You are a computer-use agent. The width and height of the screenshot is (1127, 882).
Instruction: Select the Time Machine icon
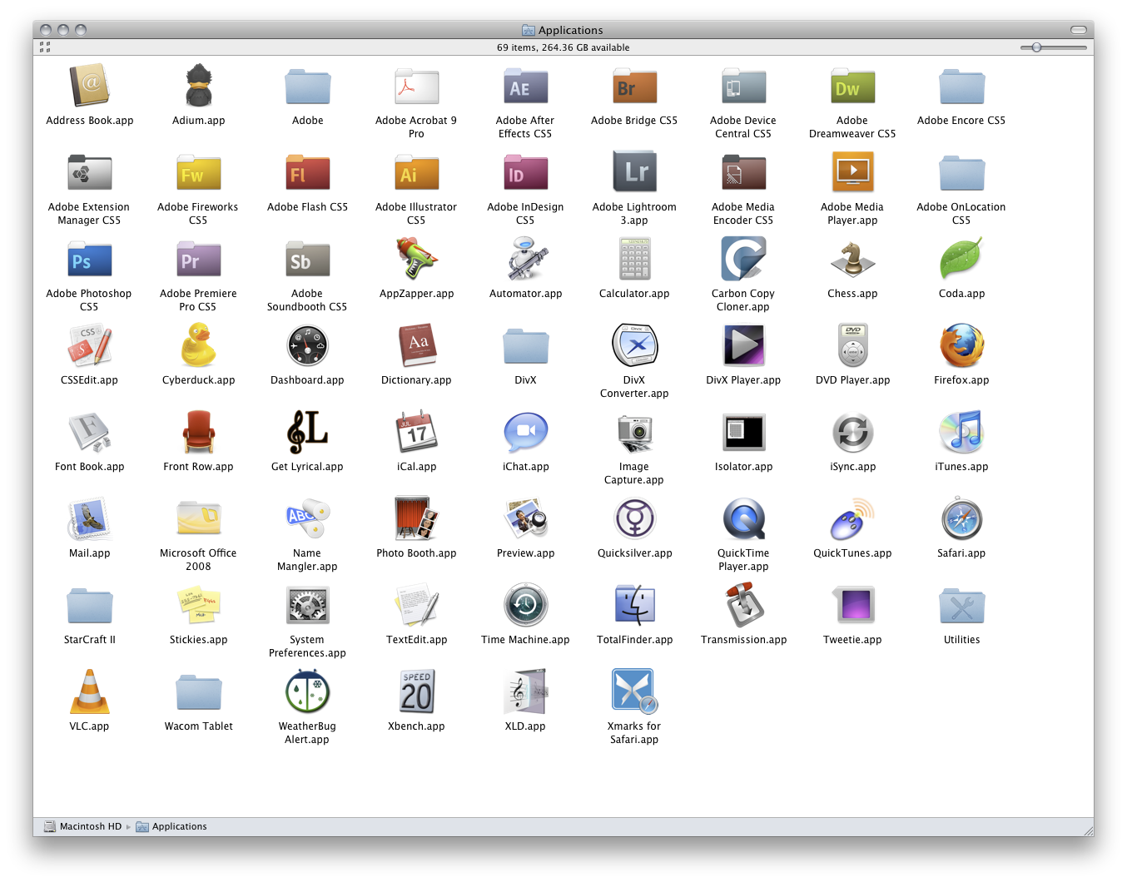[x=525, y=605]
